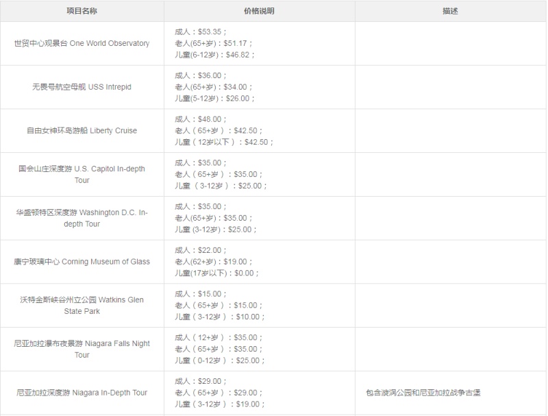Click adult (12+岁) price $35.00
This screenshot has width=548, height=416.
246,338
